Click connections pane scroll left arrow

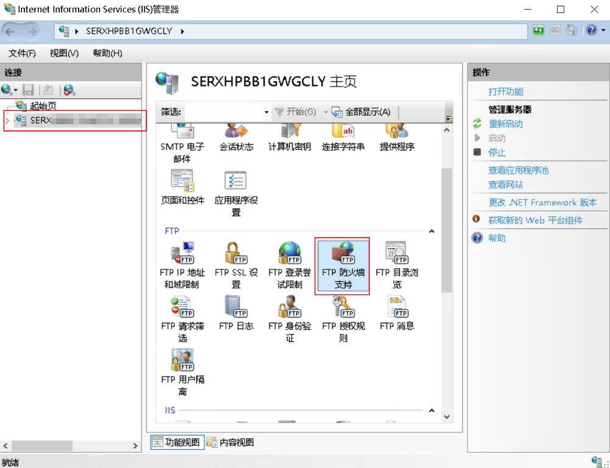pyautogui.click(x=6, y=446)
